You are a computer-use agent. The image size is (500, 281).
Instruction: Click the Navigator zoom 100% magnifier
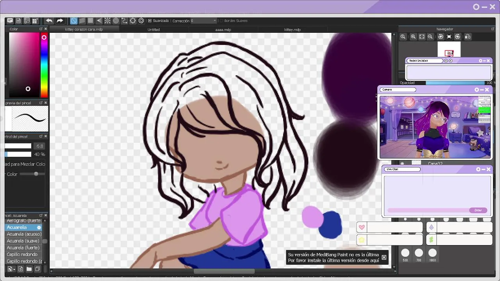coord(403,37)
